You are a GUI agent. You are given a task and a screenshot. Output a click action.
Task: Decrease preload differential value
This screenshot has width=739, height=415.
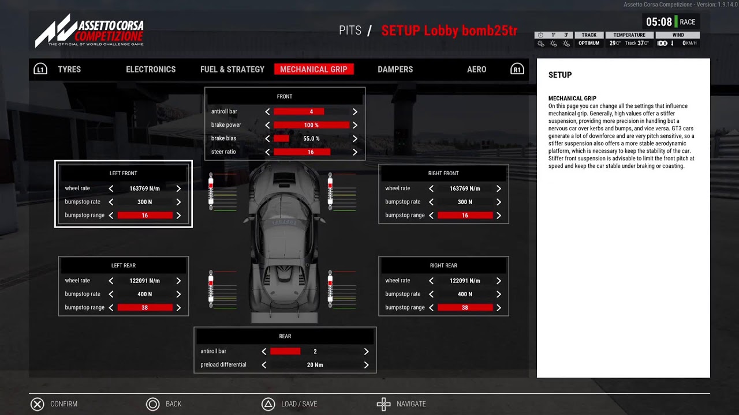[264, 365]
